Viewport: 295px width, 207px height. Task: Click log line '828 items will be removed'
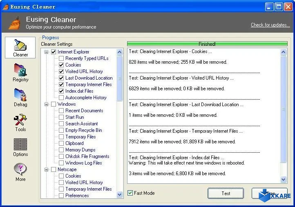178,62
